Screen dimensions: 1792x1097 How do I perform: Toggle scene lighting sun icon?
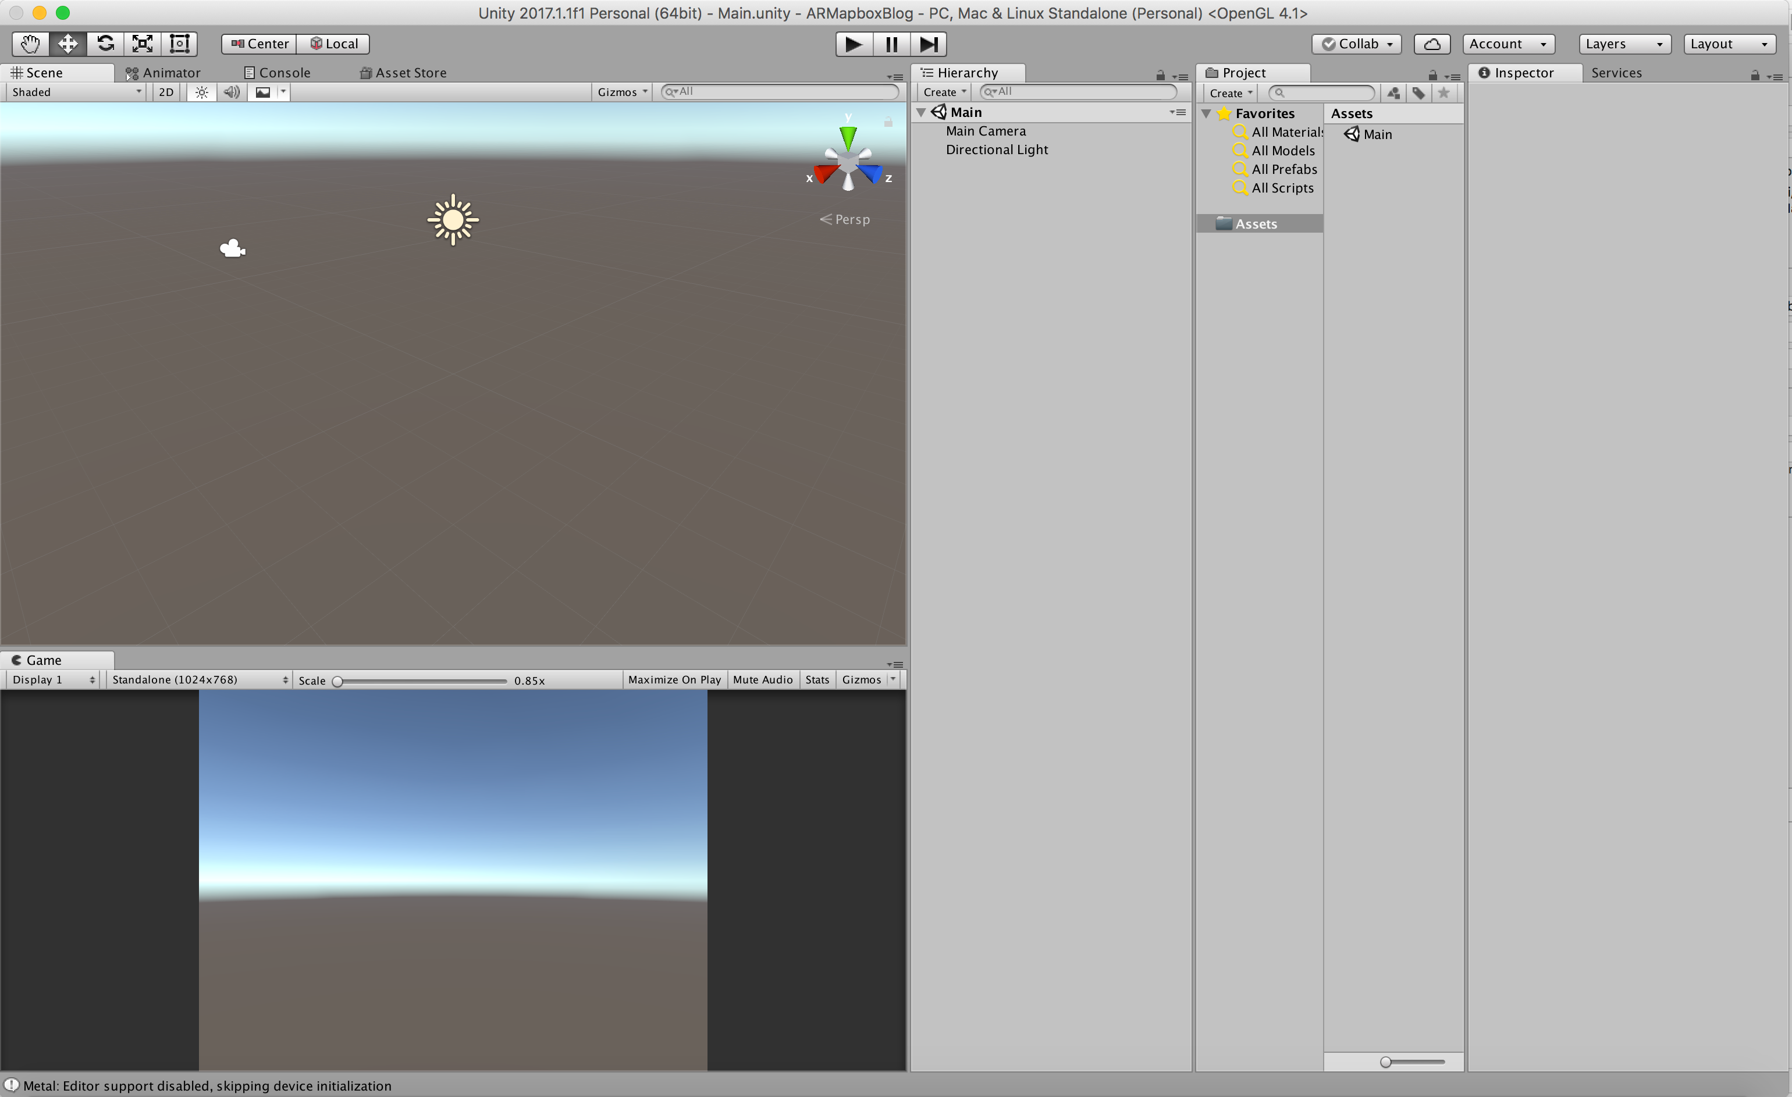tap(202, 92)
